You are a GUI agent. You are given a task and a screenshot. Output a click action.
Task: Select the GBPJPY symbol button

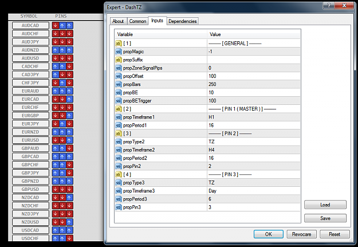(x=30, y=173)
